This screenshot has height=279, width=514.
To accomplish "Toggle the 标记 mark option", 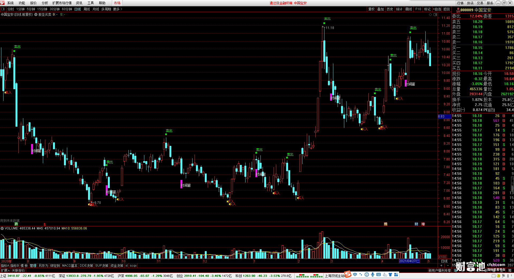I will point(427,9).
